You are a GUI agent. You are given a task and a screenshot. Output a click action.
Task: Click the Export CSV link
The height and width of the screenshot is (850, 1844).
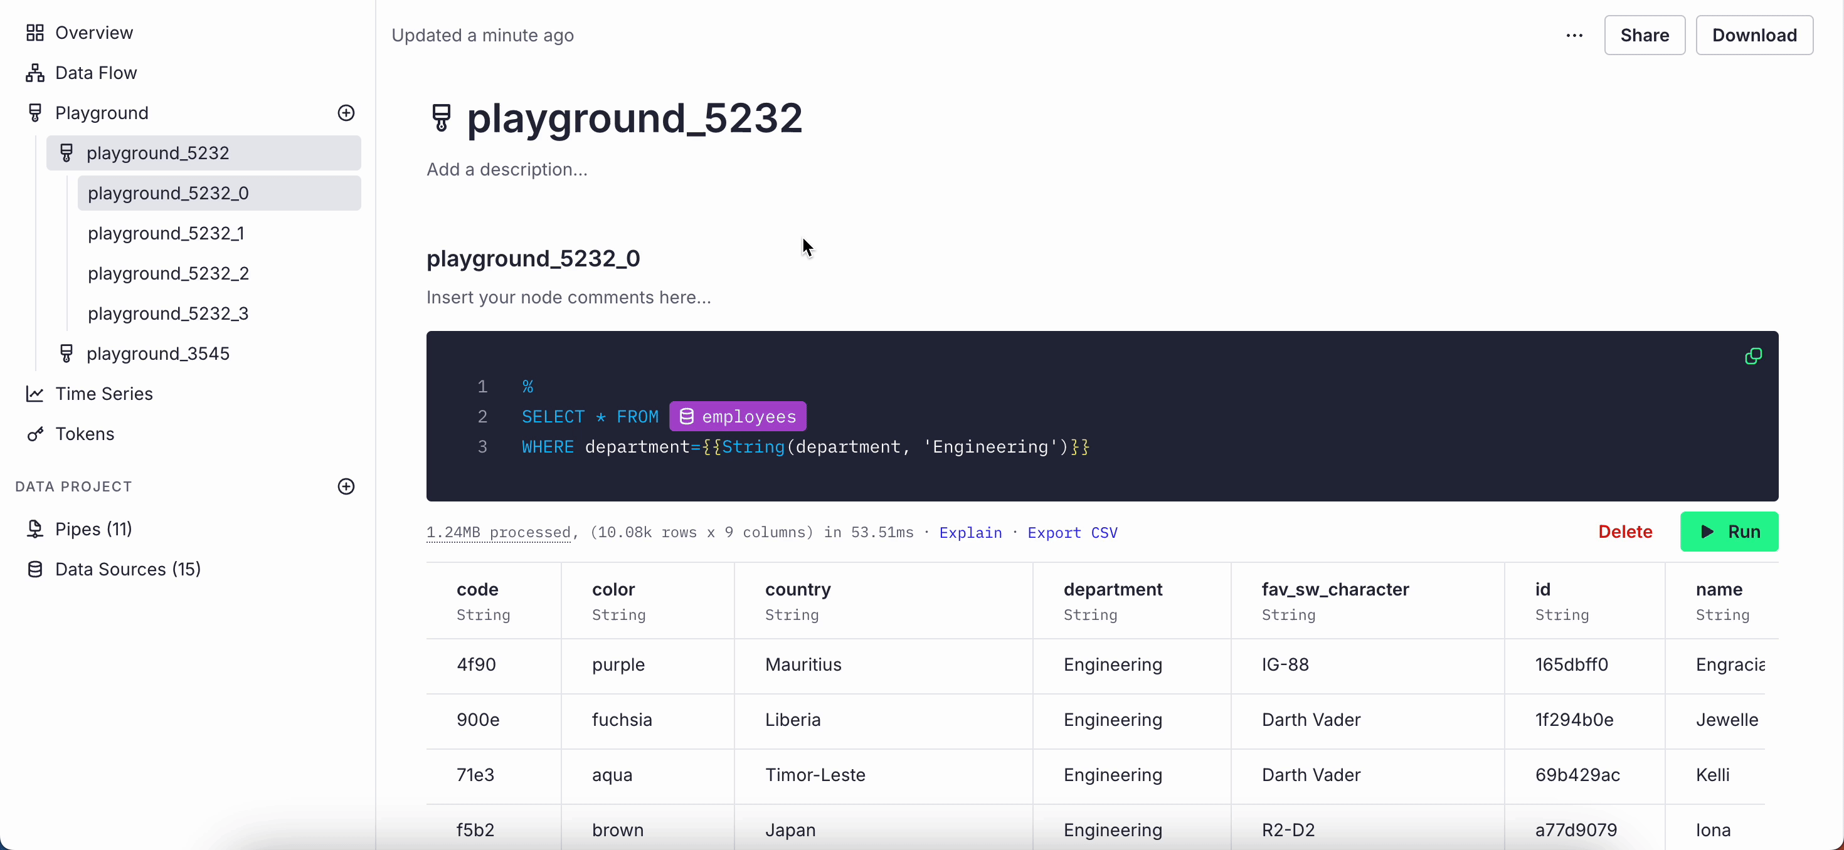point(1072,532)
